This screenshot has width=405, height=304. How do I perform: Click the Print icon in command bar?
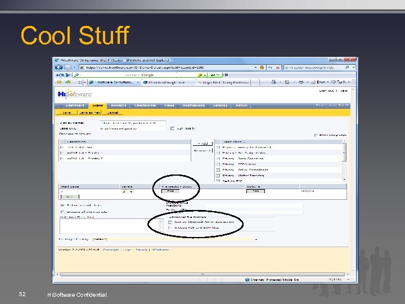(x=301, y=82)
